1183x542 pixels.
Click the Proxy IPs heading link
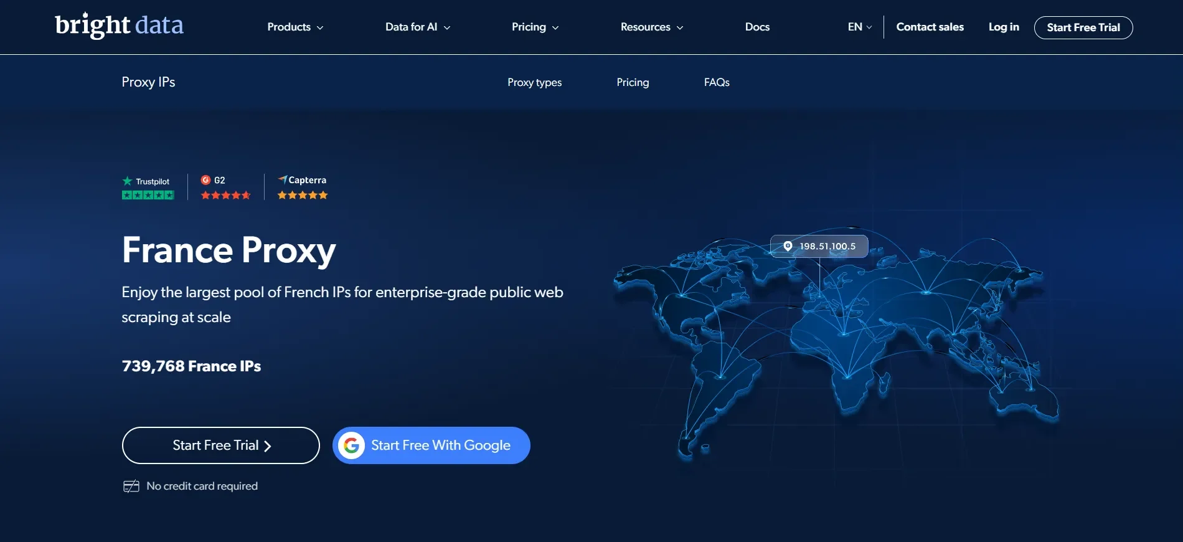click(148, 82)
